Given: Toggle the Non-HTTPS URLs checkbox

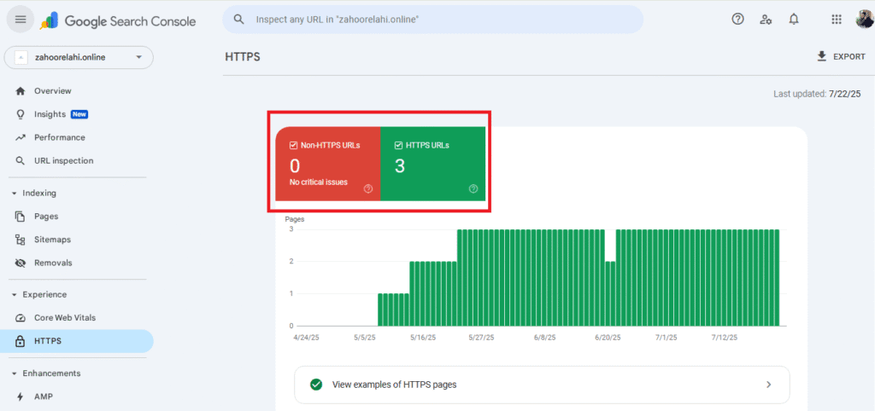Looking at the screenshot, I should (x=294, y=145).
